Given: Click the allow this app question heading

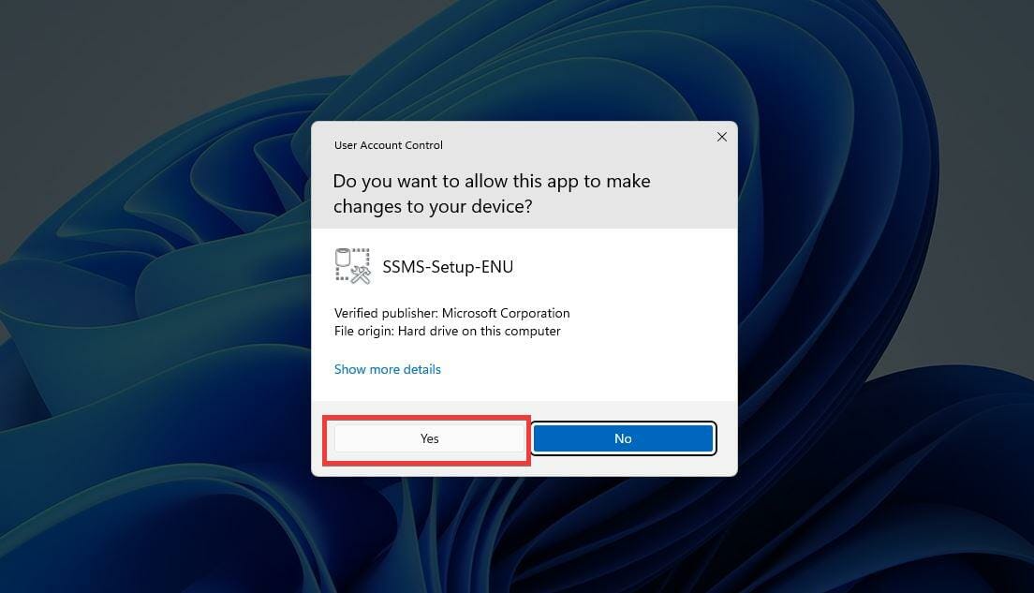Looking at the screenshot, I should pyautogui.click(x=492, y=193).
